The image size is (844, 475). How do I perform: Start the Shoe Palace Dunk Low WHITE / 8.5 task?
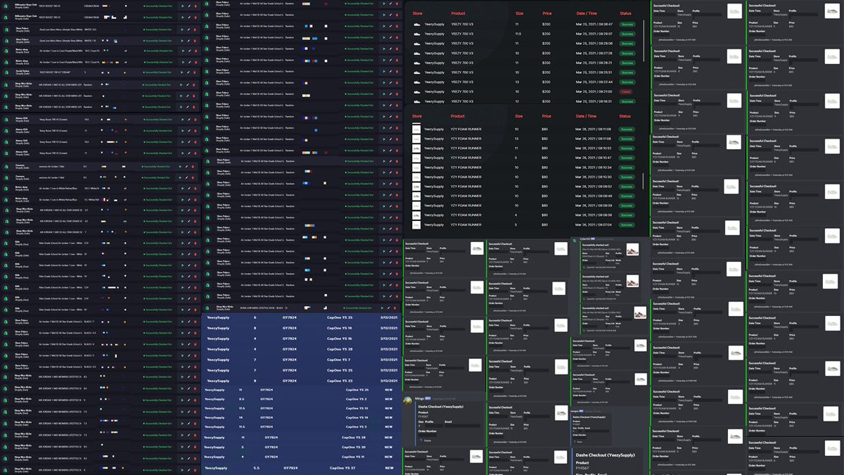tap(182, 30)
